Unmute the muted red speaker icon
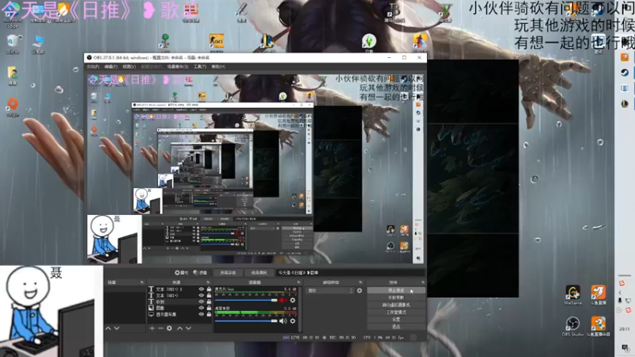The height and width of the screenshot is (357, 635). (x=283, y=301)
